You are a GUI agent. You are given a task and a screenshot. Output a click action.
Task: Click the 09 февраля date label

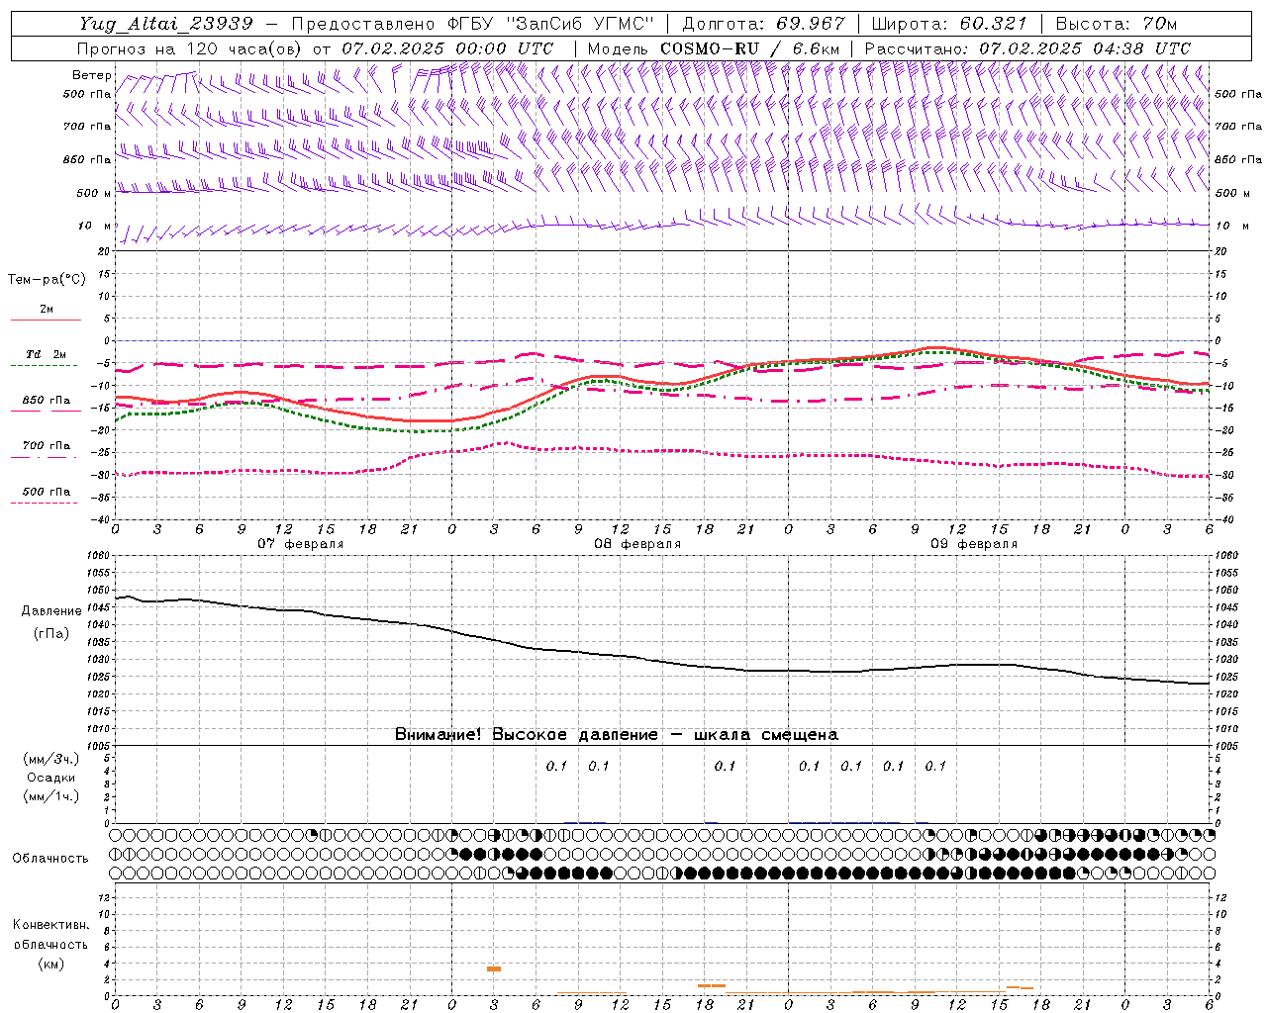(x=974, y=544)
